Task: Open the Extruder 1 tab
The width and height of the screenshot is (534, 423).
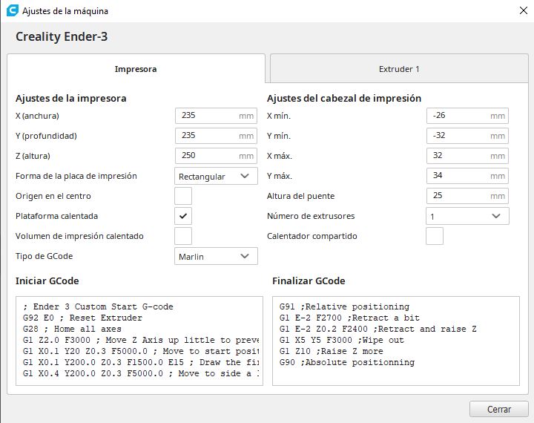Action: pos(399,69)
